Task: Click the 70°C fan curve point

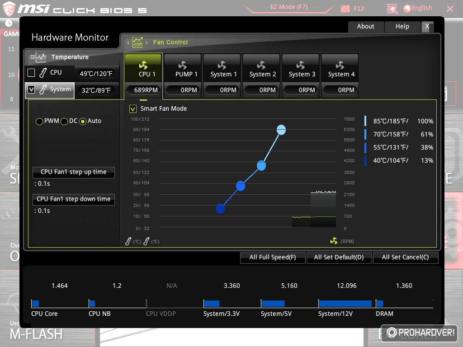Action: 261,166
